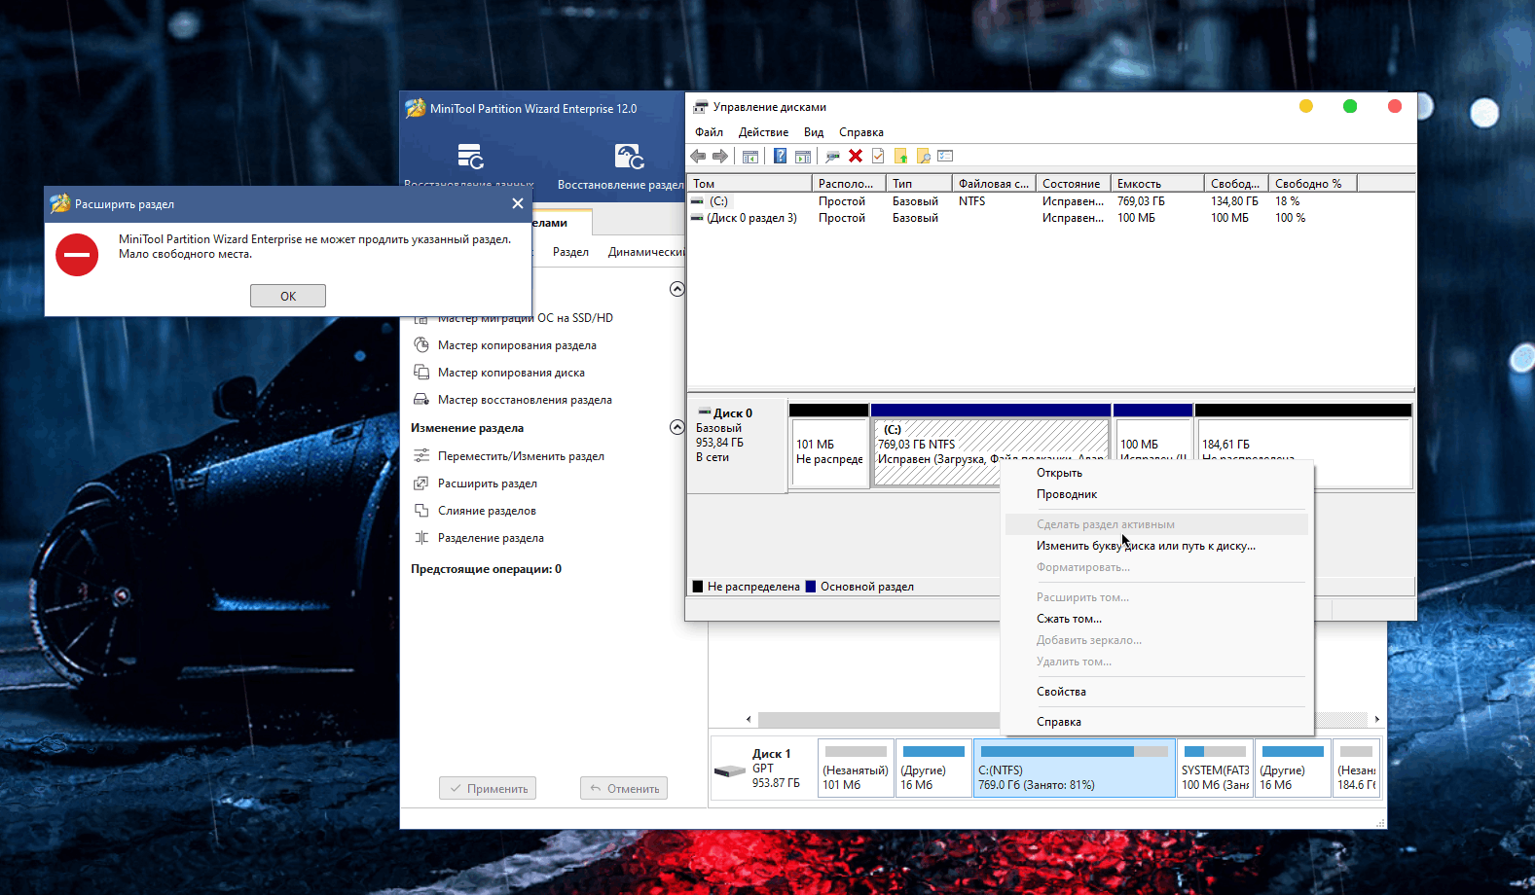Open the Файл menu

click(709, 132)
